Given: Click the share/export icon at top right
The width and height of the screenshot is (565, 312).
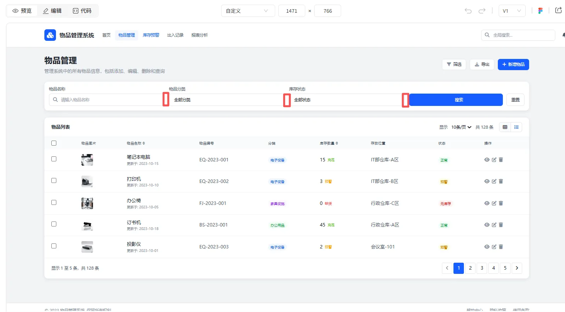Looking at the screenshot, I should [x=558, y=10].
